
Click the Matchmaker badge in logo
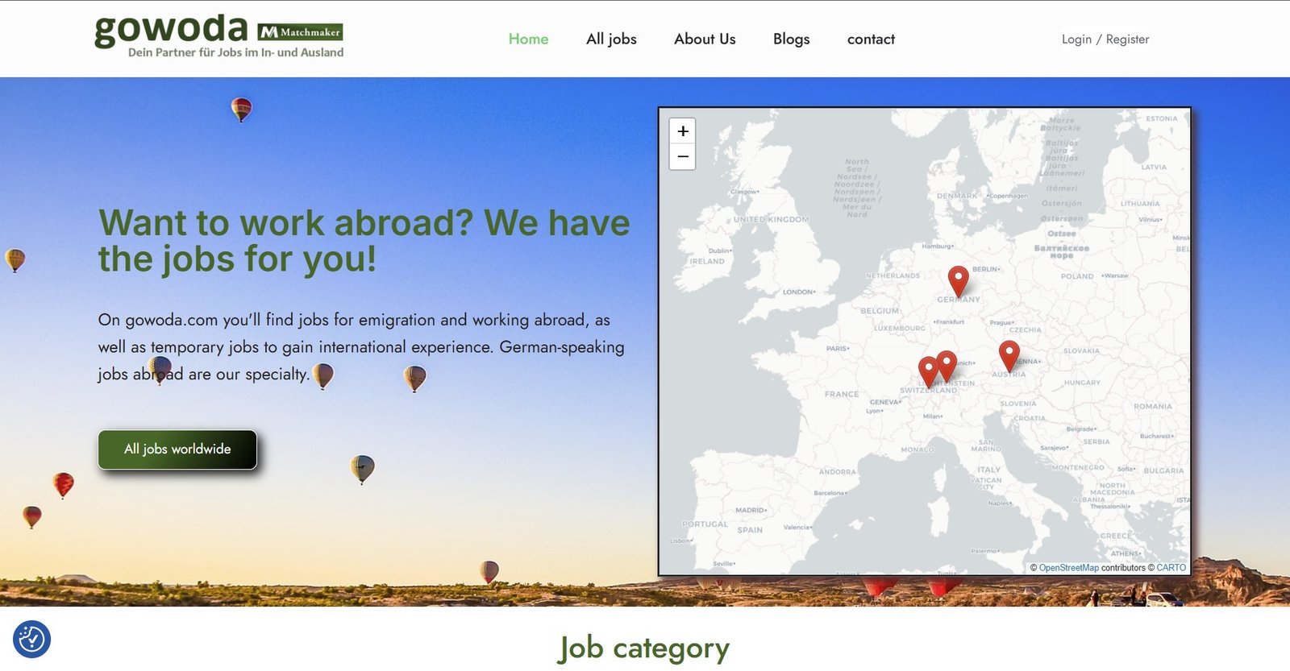click(300, 32)
